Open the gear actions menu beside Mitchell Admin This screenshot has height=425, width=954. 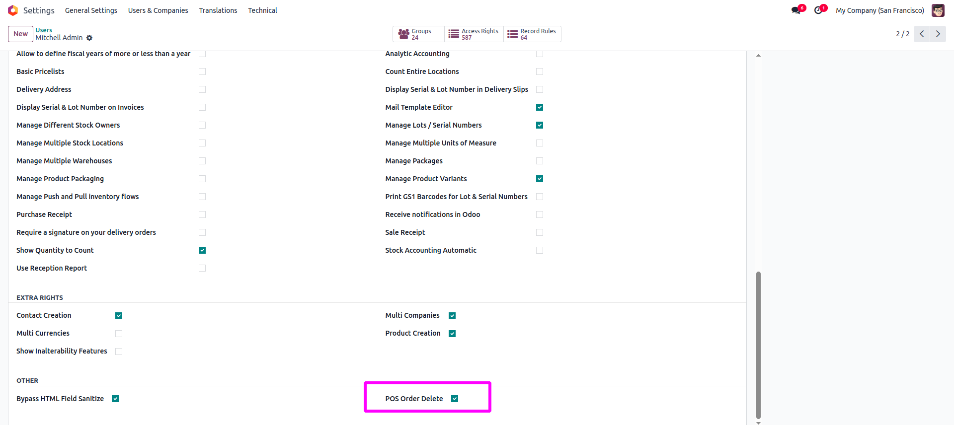coord(89,38)
